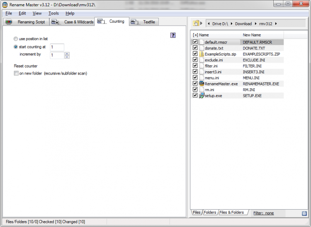Uncheck the exclude.ini checkbox
The height and width of the screenshot is (227, 311).
click(x=195, y=60)
